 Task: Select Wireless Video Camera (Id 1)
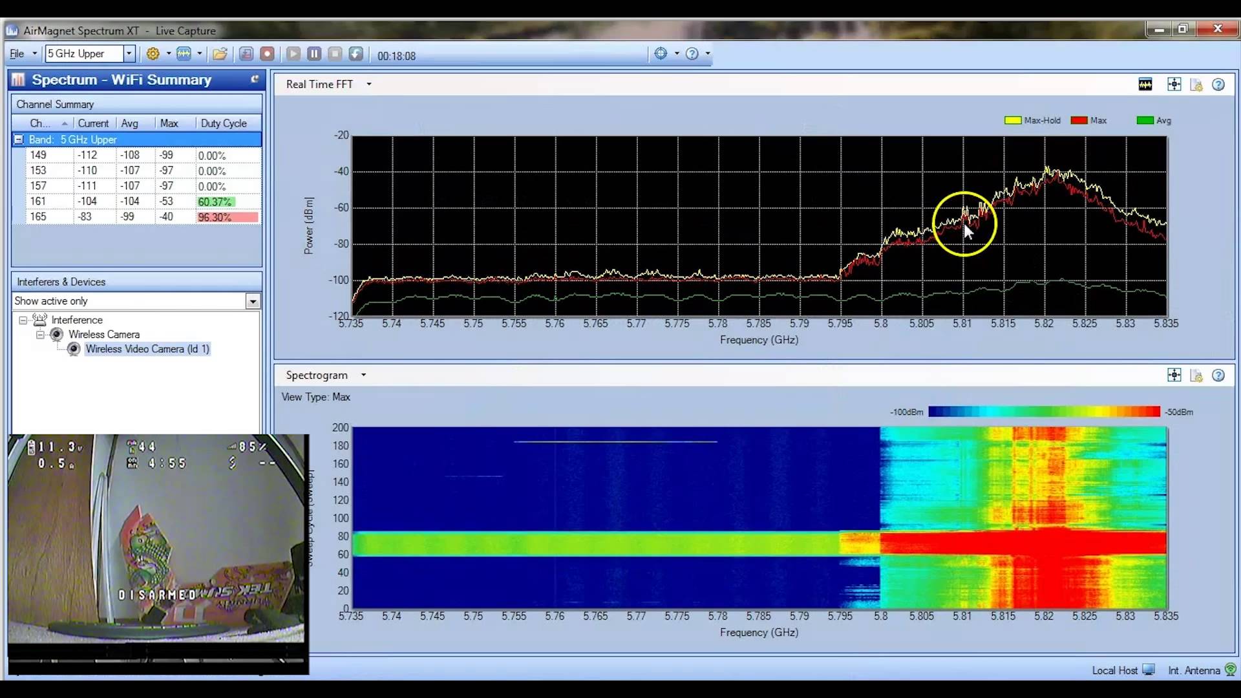147,349
